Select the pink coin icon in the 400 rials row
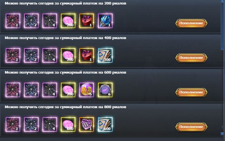Image resolution: width=225 pixels, height=141 pixels. click(x=68, y=55)
